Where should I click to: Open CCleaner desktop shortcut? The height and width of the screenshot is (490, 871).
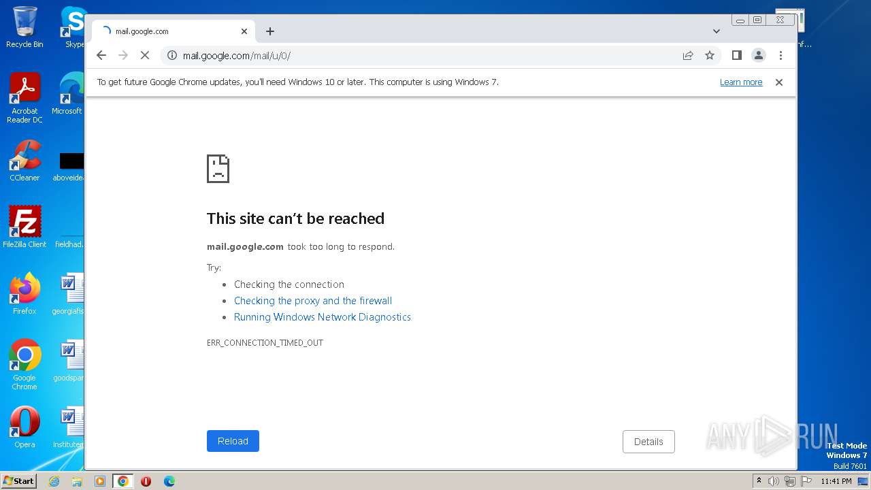[24, 161]
